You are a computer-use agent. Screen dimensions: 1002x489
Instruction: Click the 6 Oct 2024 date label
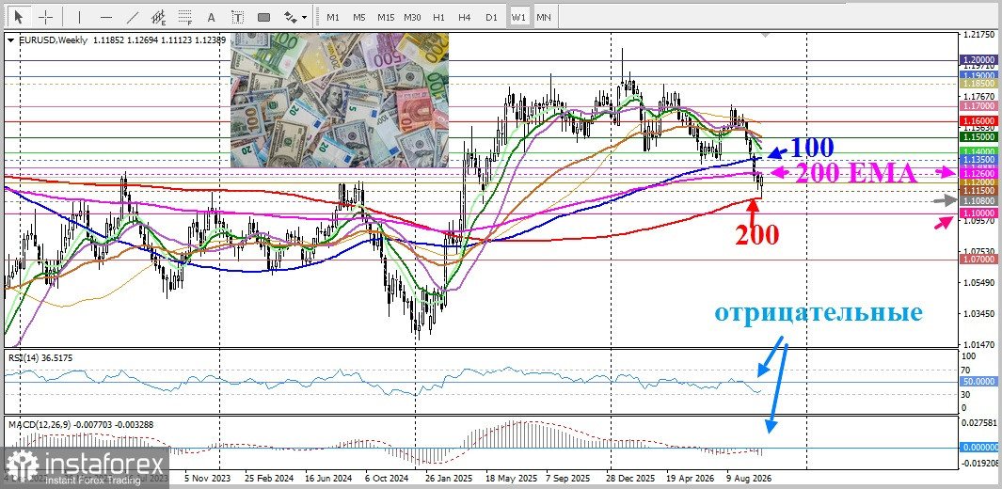tap(387, 478)
